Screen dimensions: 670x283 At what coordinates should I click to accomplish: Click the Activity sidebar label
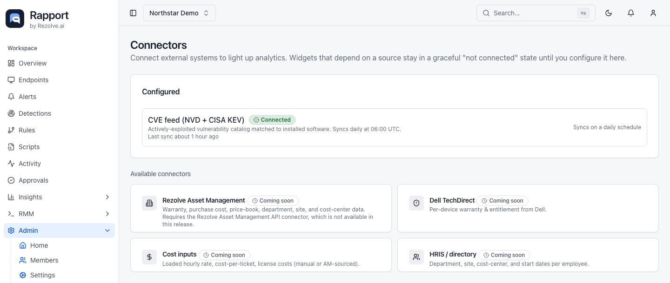(30, 164)
